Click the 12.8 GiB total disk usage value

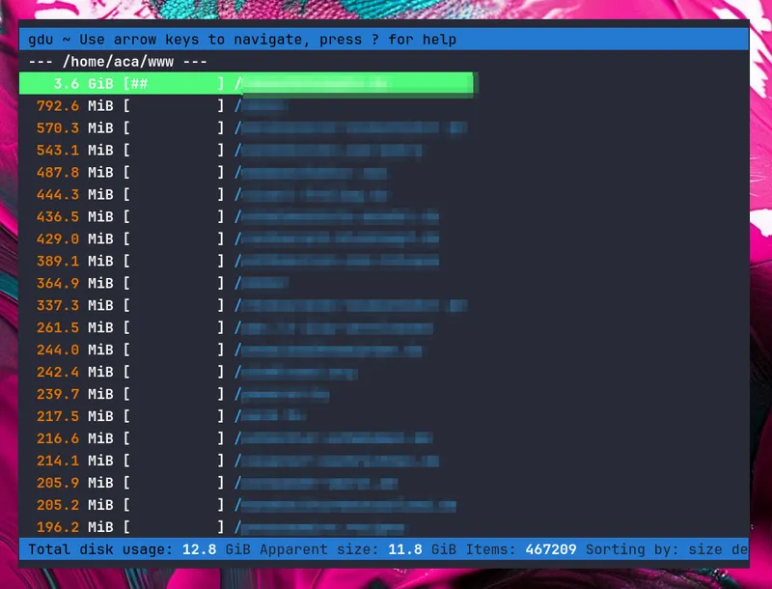[x=200, y=548]
